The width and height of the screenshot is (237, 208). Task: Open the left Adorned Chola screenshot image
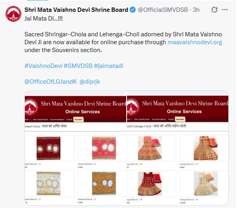pyautogui.click(x=75, y=148)
